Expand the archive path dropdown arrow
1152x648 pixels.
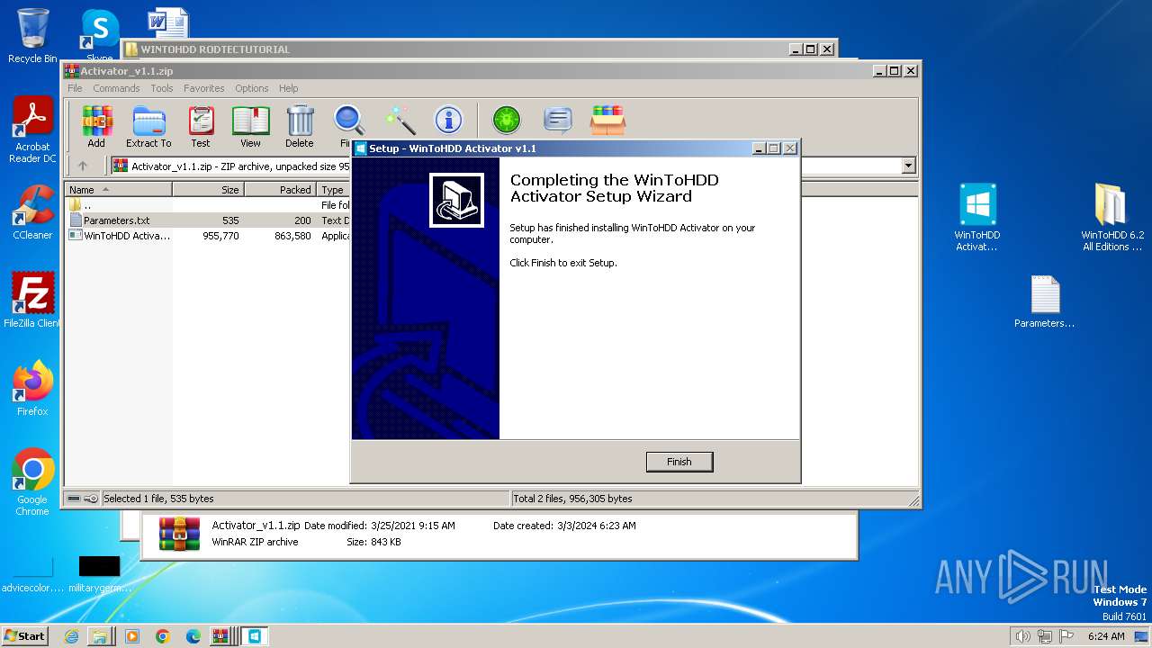(x=908, y=166)
